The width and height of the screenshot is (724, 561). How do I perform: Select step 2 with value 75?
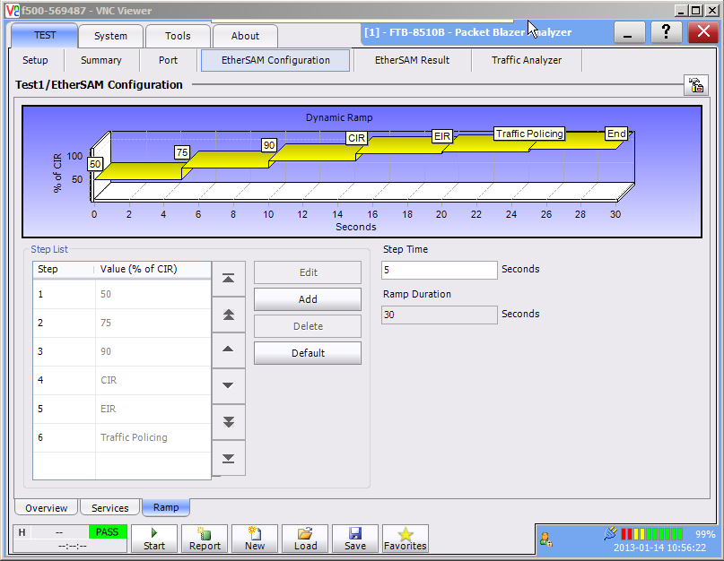tap(122, 323)
